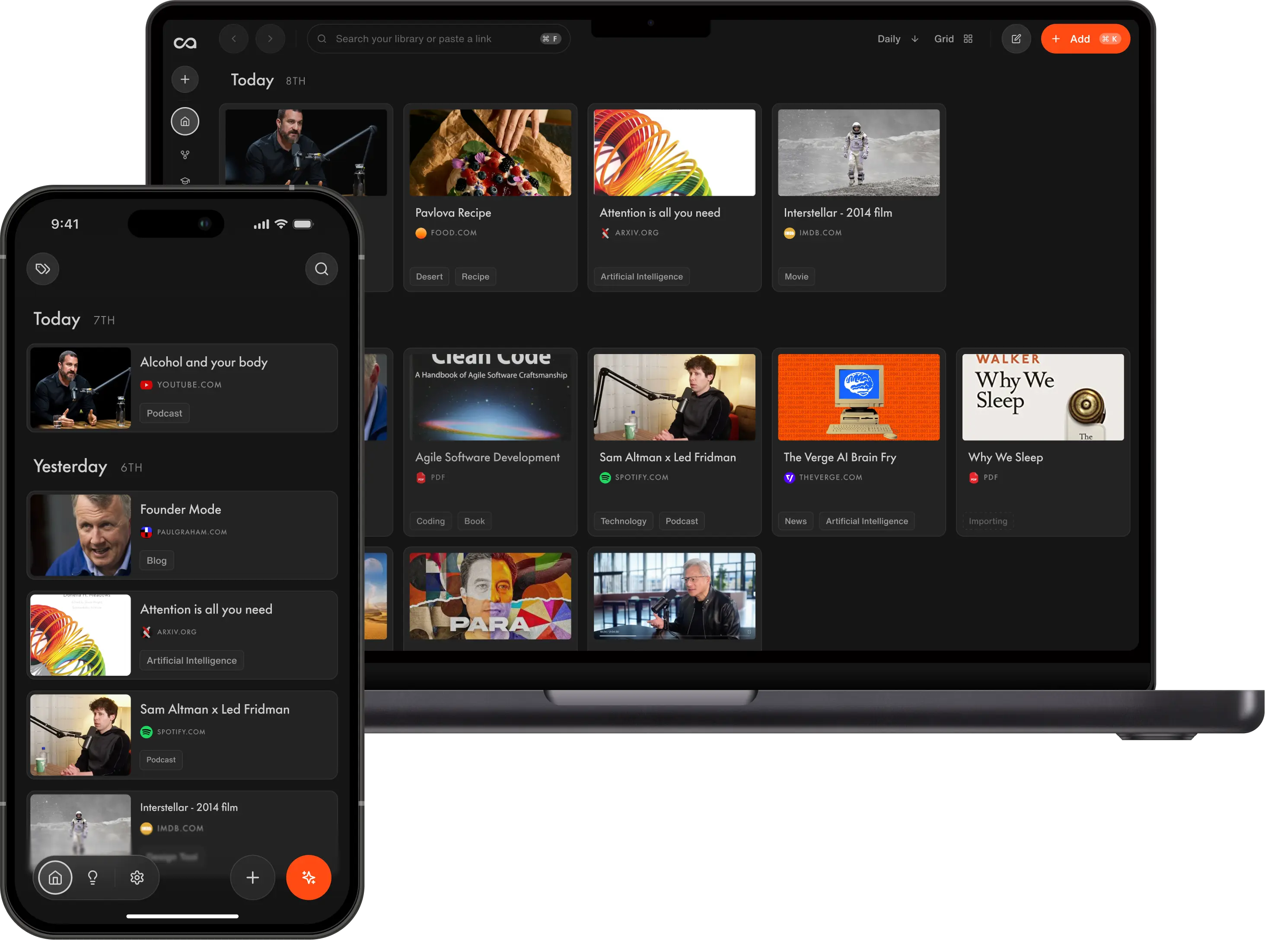
Task: Click the Podcast tag under Alcohol and your body
Action: click(164, 413)
